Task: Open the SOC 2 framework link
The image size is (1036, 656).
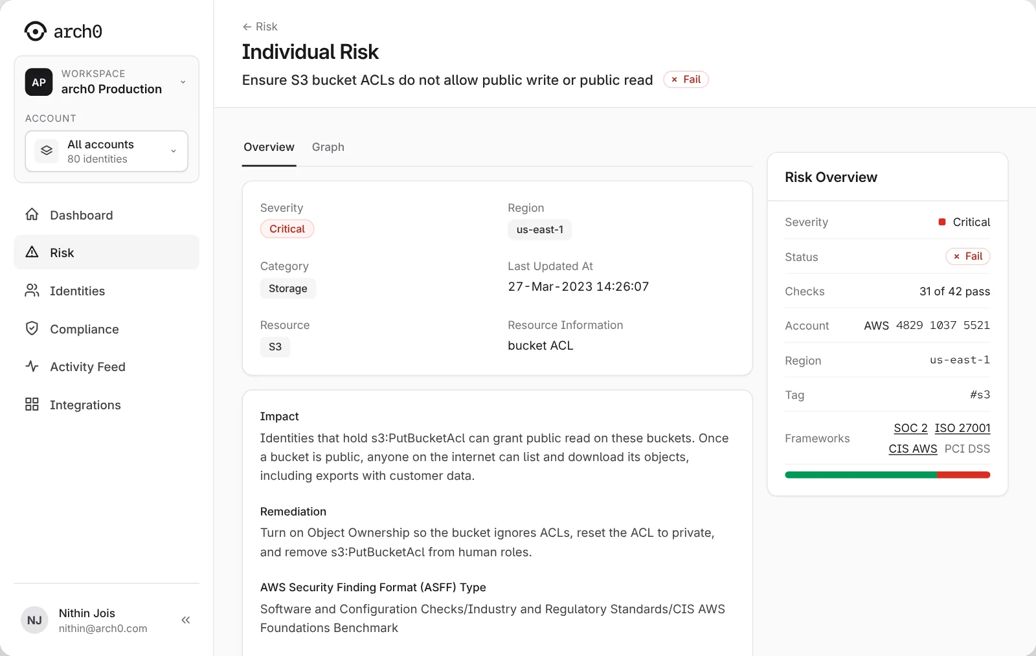Action: click(910, 428)
